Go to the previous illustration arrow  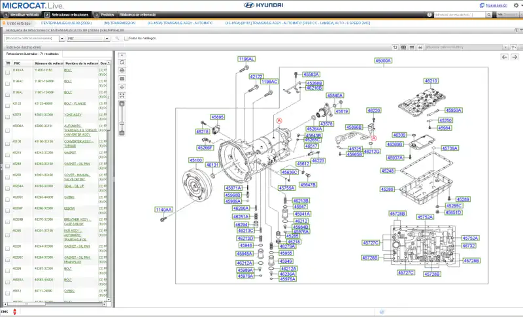point(504,57)
